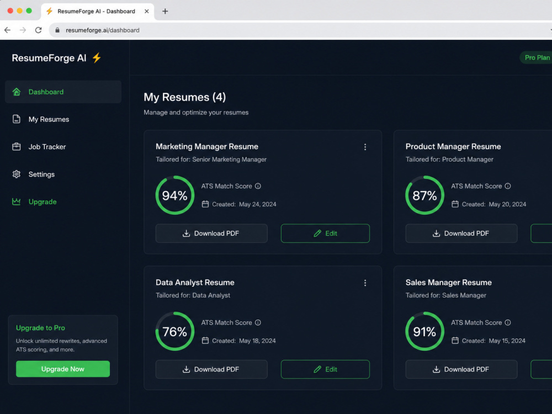Screen dimensions: 552x414
Task: Click 'Tailored for: Product Manager' text
Action: pyautogui.click(x=449, y=160)
